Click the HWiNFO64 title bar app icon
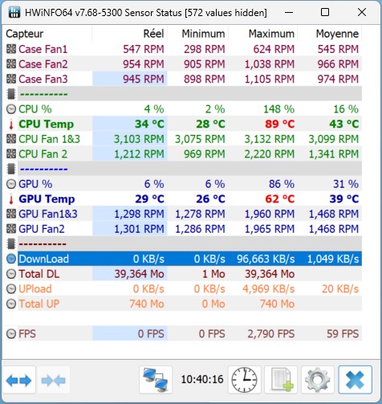Image resolution: width=382 pixels, height=404 pixels. [14, 12]
